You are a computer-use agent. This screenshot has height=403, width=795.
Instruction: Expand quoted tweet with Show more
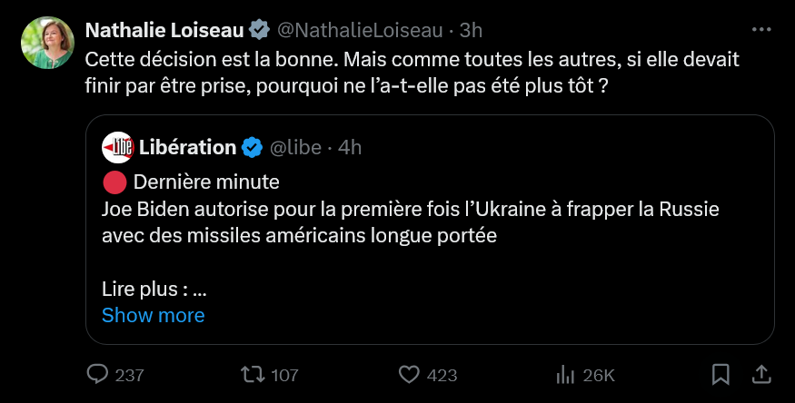click(153, 315)
